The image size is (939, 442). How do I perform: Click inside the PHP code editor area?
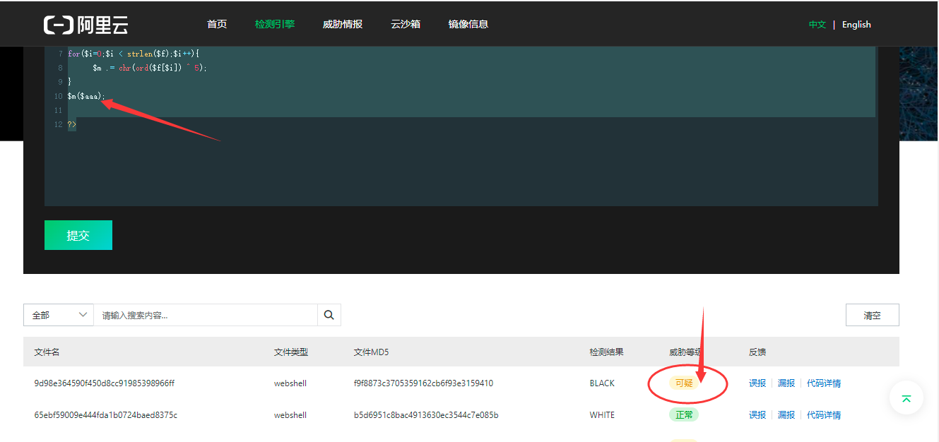point(459,162)
